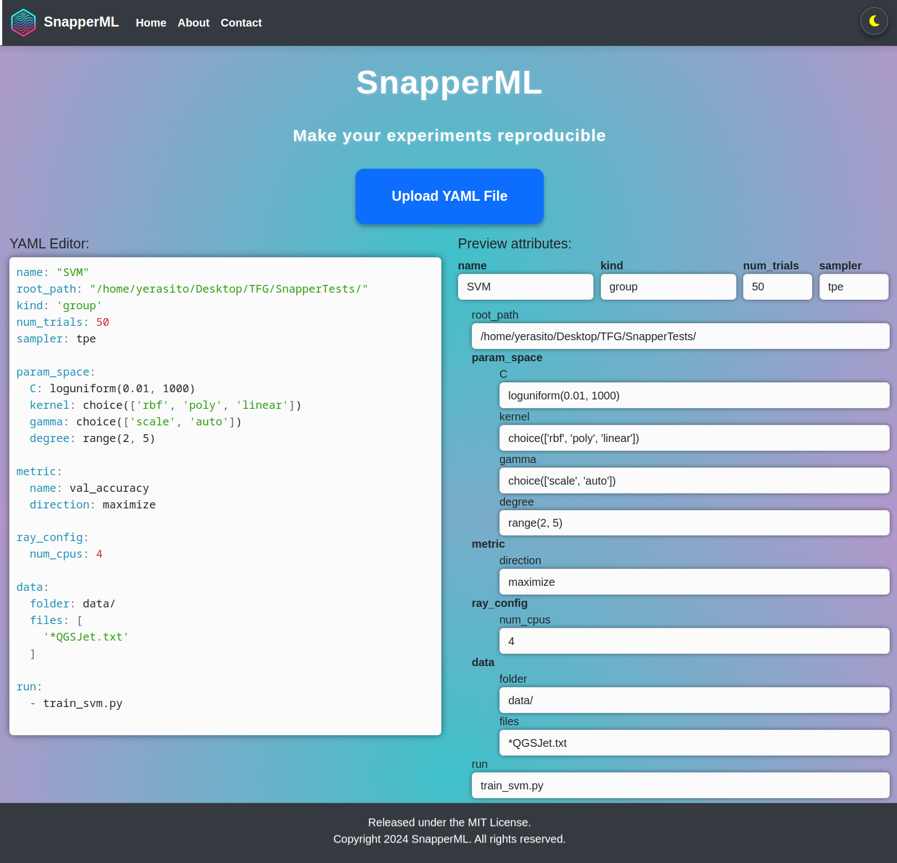The width and height of the screenshot is (897, 863).
Task: Click the kernel choice line in editor
Action: point(166,405)
